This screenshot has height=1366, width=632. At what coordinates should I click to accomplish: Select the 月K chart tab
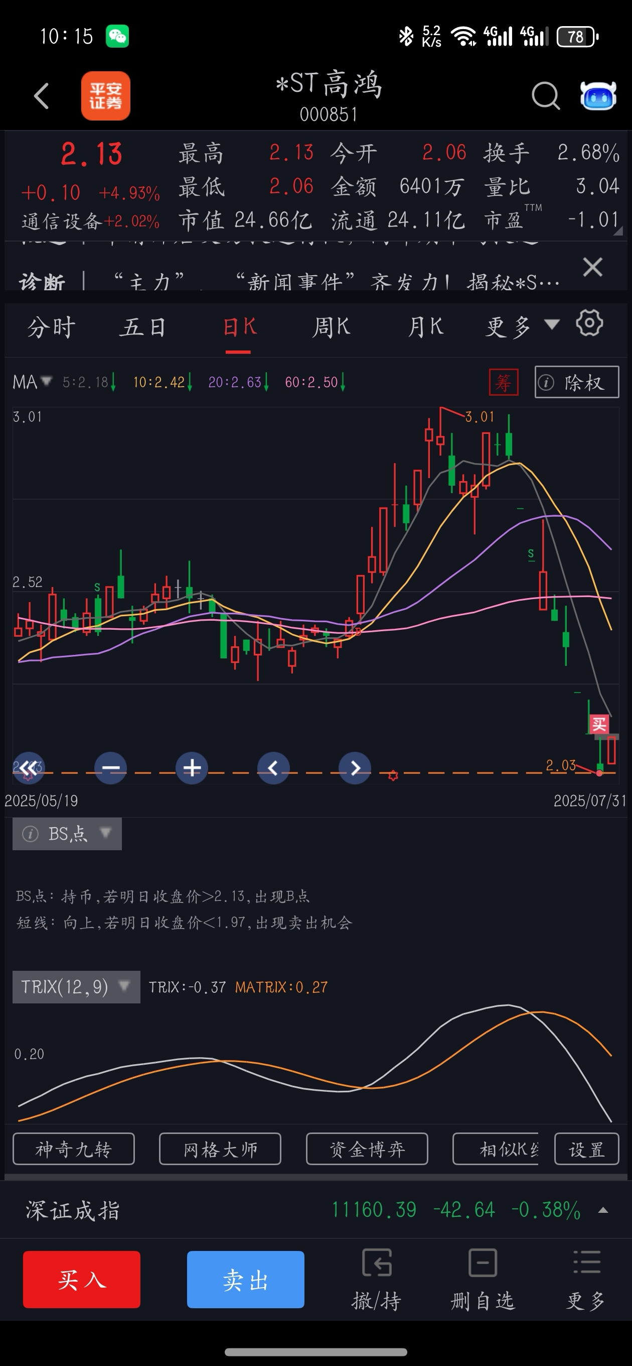point(425,326)
